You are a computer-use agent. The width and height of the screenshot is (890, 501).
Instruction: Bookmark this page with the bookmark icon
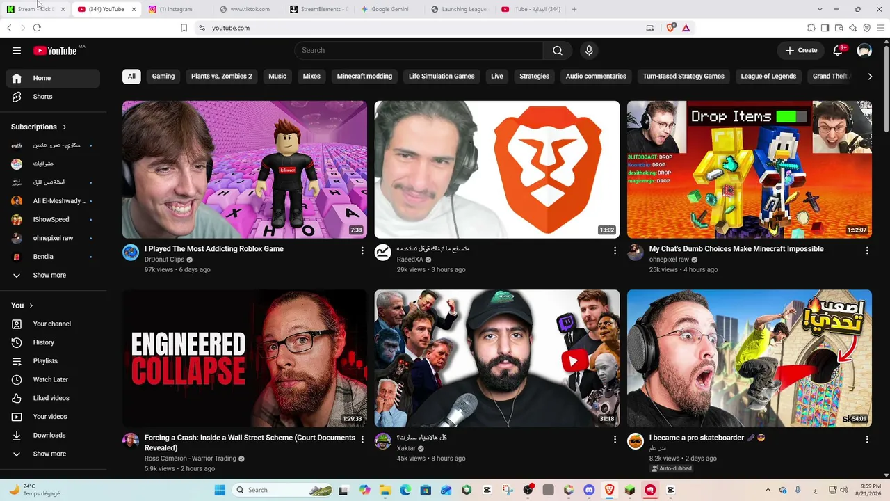184,28
